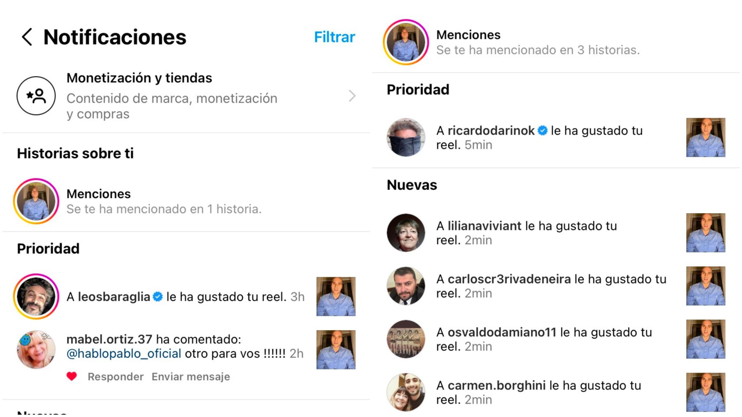Open reel thumbnail beside ricardodarinok's like

tap(706, 138)
